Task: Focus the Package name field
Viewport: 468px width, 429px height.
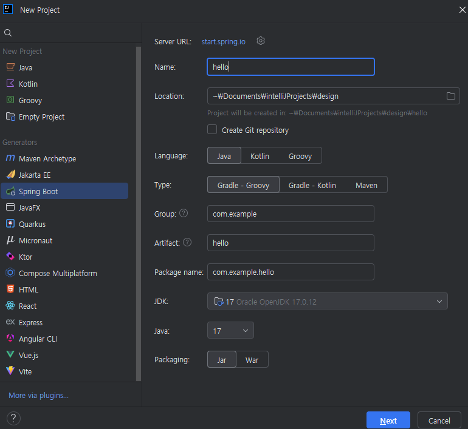Action: pyautogui.click(x=291, y=272)
